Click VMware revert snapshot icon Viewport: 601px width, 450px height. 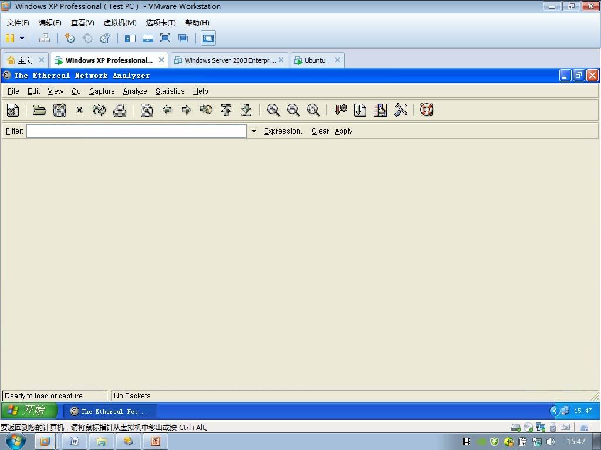tap(87, 38)
